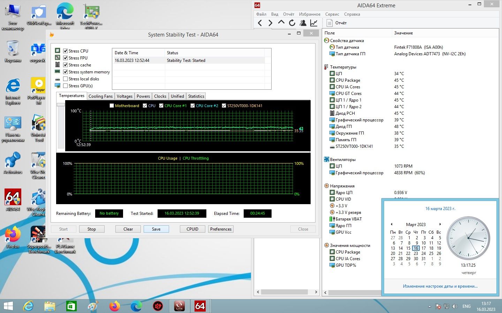Open Activators desktop icon
Screen dimensions: 502x313
13,163
